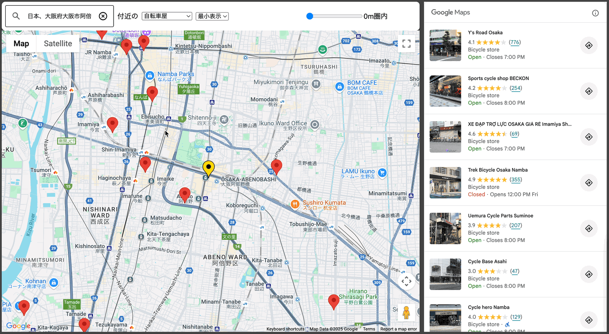This screenshot has height=334, width=609.
Task: Open map camera controls button
Action: [406, 281]
